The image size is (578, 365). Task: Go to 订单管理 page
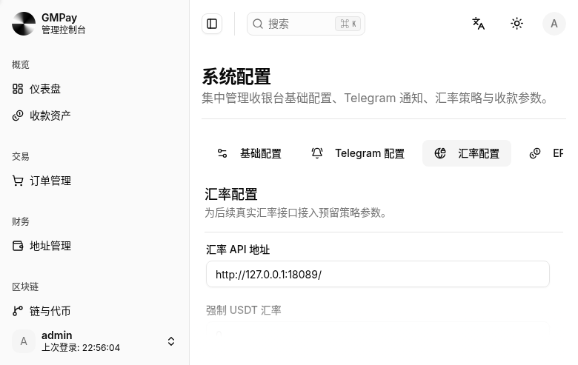94,181
